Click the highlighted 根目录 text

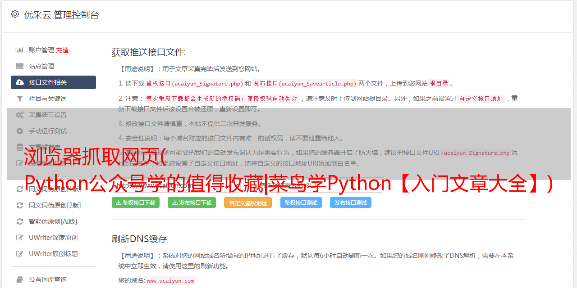(x=439, y=83)
